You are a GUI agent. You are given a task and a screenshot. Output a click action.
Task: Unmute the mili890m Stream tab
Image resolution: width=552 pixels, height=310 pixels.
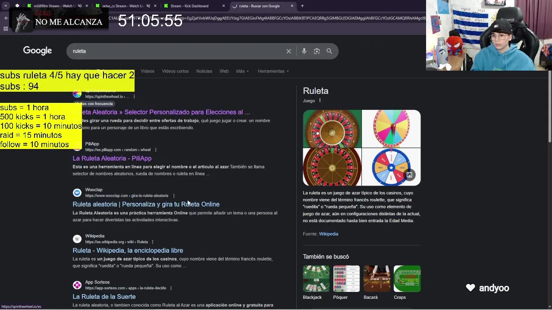79,6
